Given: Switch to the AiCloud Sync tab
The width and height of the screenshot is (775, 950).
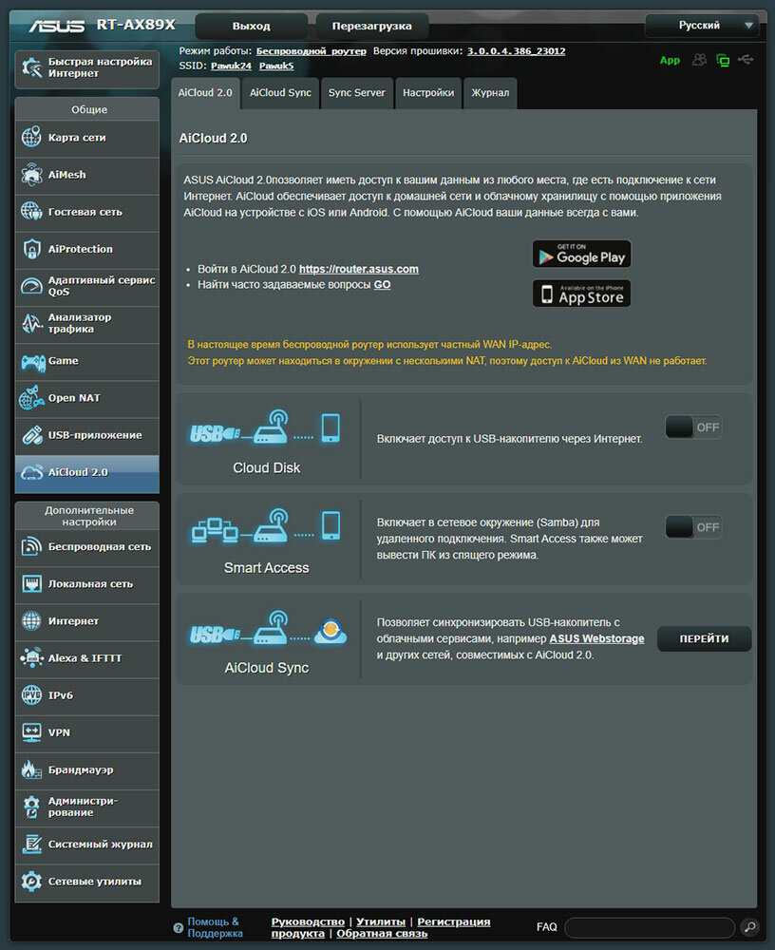Looking at the screenshot, I should pyautogui.click(x=280, y=93).
